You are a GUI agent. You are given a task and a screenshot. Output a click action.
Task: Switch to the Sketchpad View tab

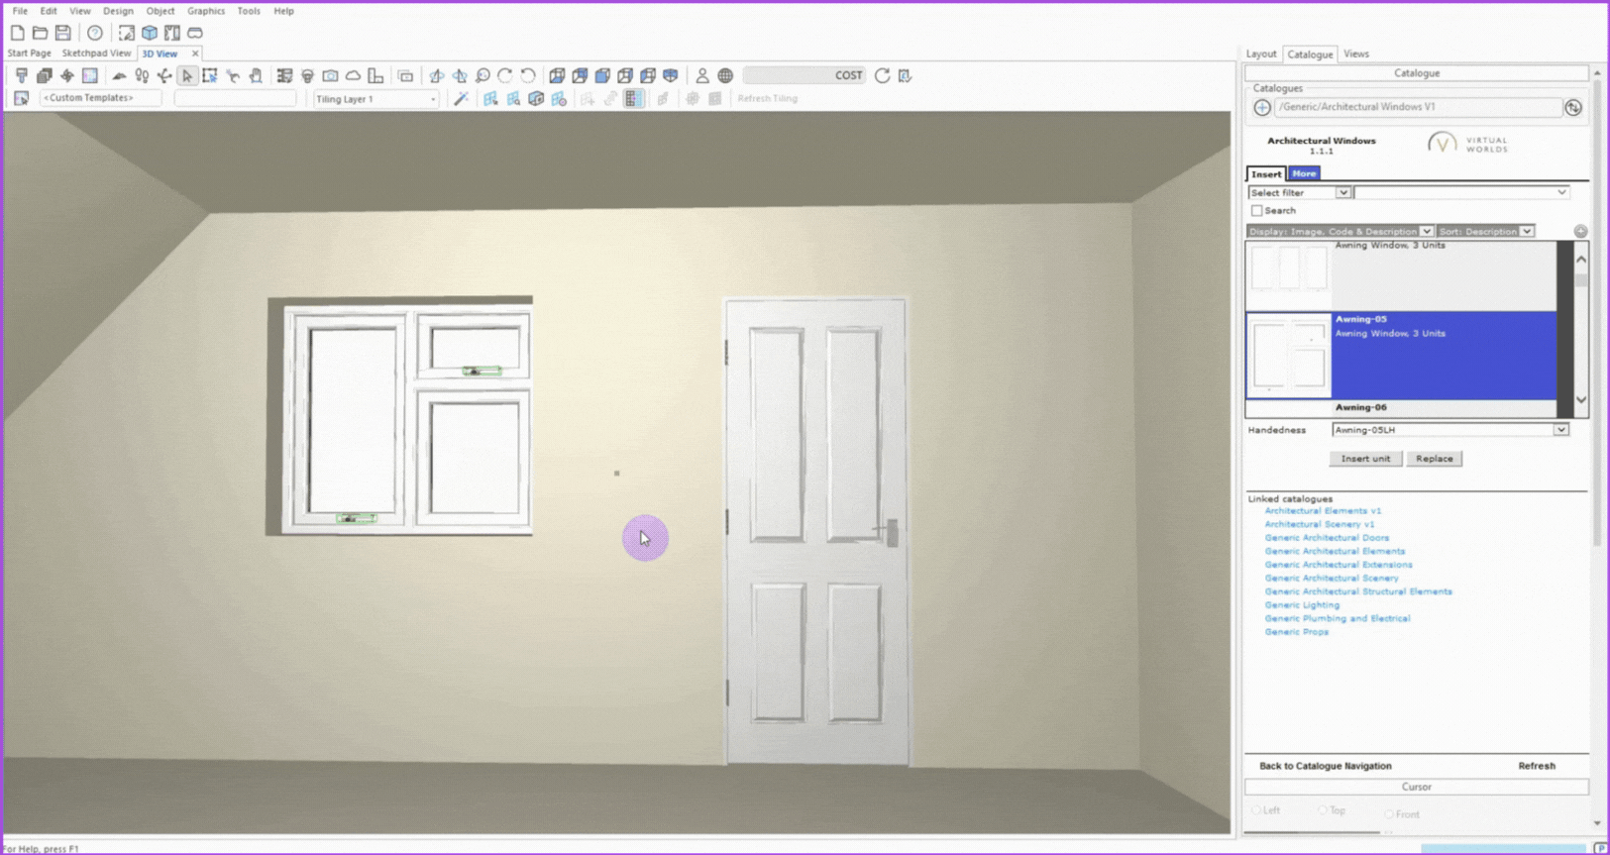tap(96, 53)
